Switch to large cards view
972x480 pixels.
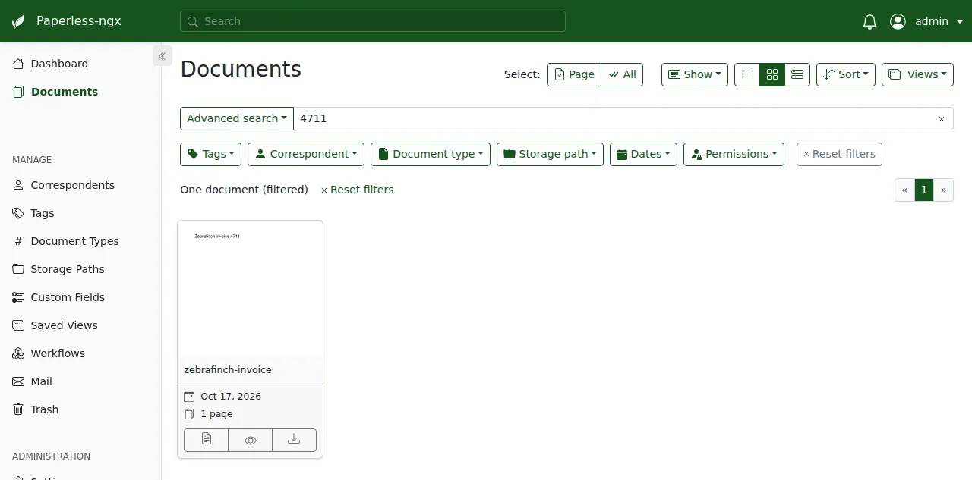coord(797,74)
